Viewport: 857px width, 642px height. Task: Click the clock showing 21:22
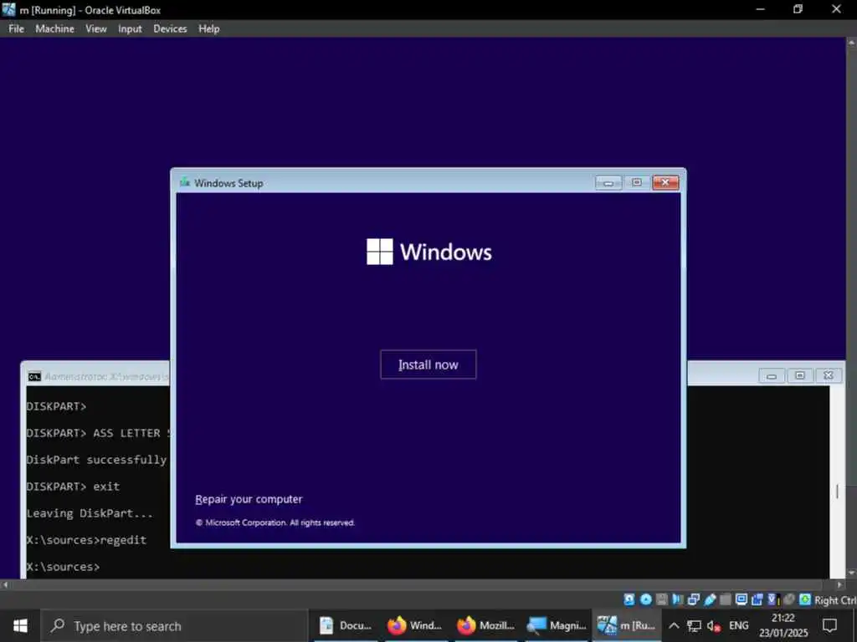[x=783, y=625]
